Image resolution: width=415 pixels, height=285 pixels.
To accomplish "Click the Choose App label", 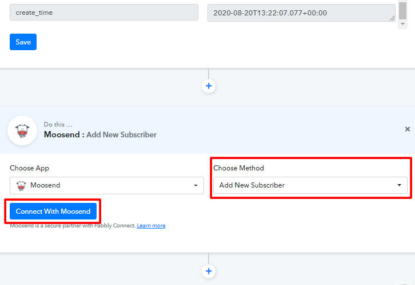I will pos(29,168).
